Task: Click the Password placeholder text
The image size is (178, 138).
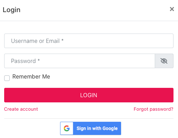Action: coord(25,61)
